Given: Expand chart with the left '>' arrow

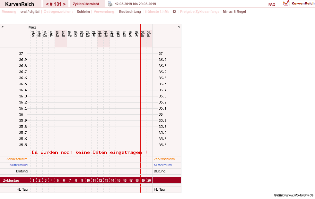Looking at the screenshot, I should [x=3, y=27].
